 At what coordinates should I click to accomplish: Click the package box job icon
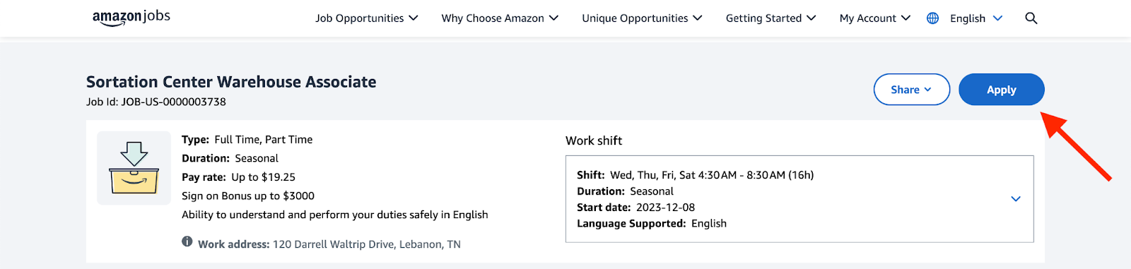134,168
